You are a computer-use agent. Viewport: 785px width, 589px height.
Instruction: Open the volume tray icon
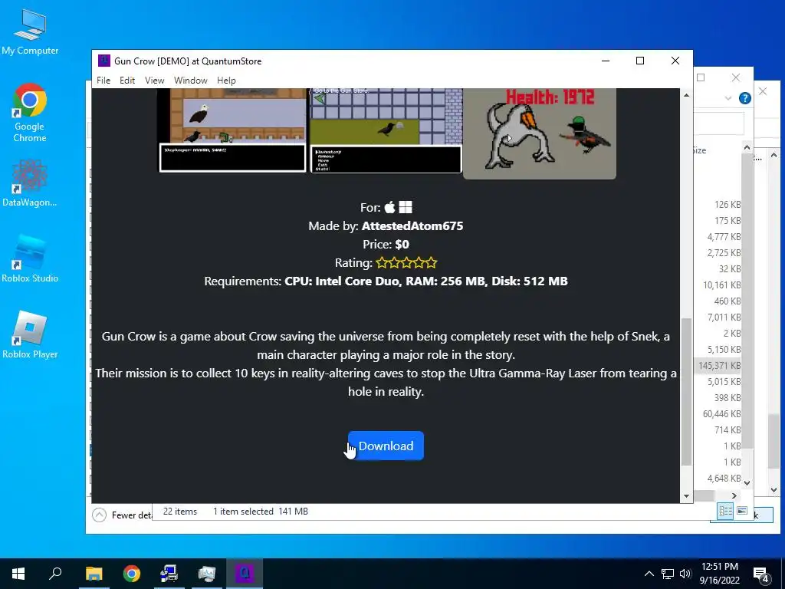coord(685,574)
